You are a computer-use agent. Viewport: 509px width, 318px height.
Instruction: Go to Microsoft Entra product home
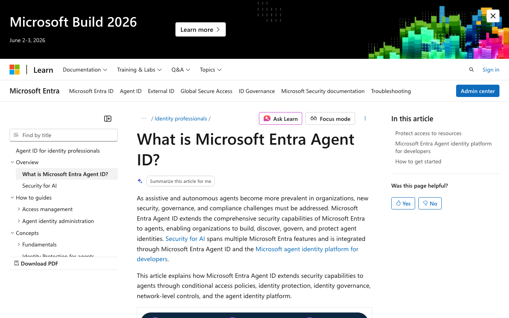coord(35,91)
